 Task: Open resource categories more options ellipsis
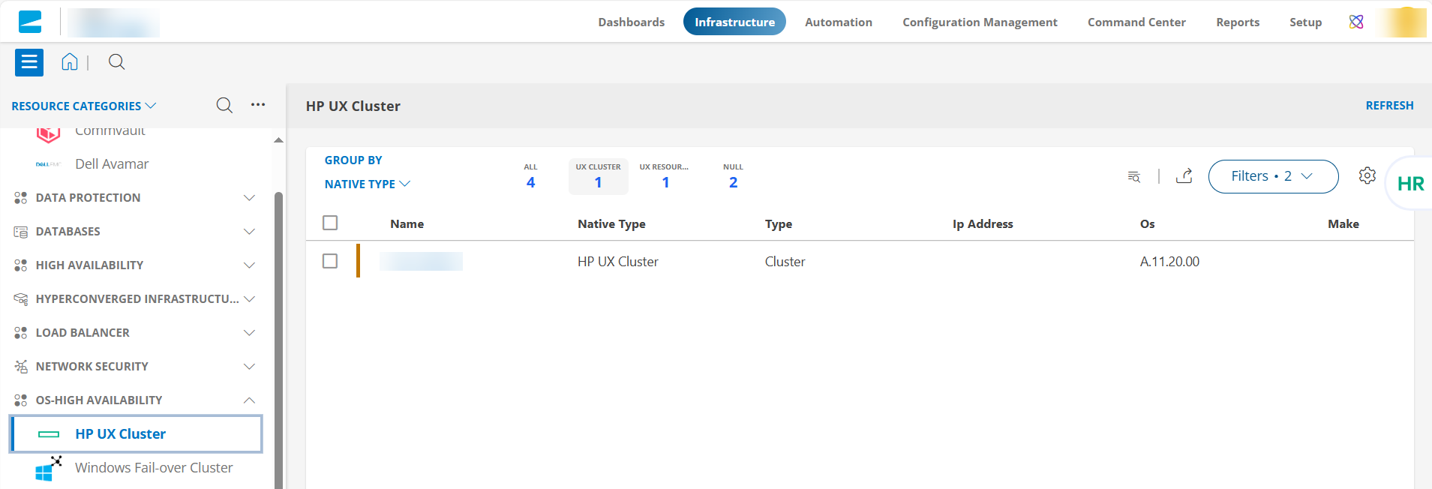[258, 105]
